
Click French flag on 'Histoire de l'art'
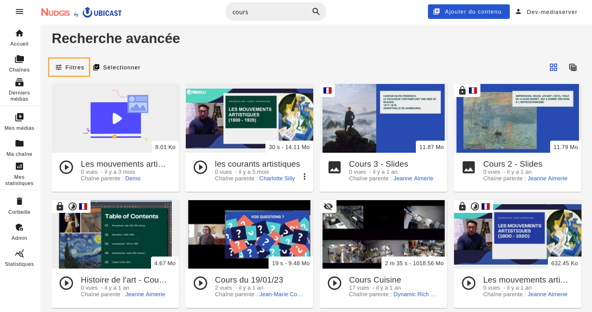click(x=83, y=206)
